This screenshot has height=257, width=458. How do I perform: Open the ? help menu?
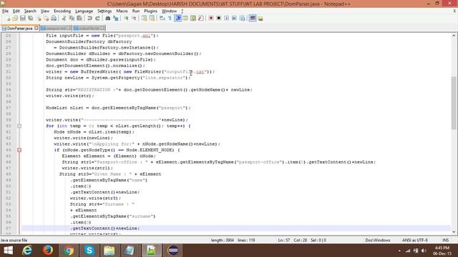click(182, 11)
